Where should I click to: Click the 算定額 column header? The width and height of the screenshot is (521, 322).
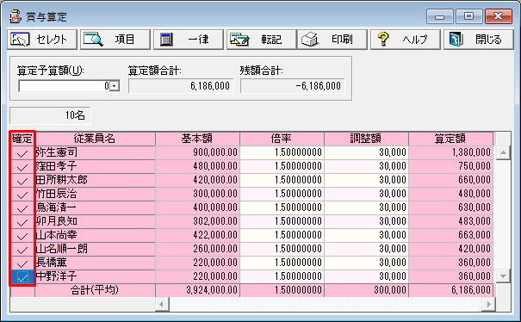pos(451,139)
